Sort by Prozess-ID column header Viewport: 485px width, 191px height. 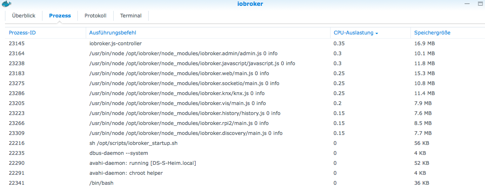pyautogui.click(x=22, y=33)
